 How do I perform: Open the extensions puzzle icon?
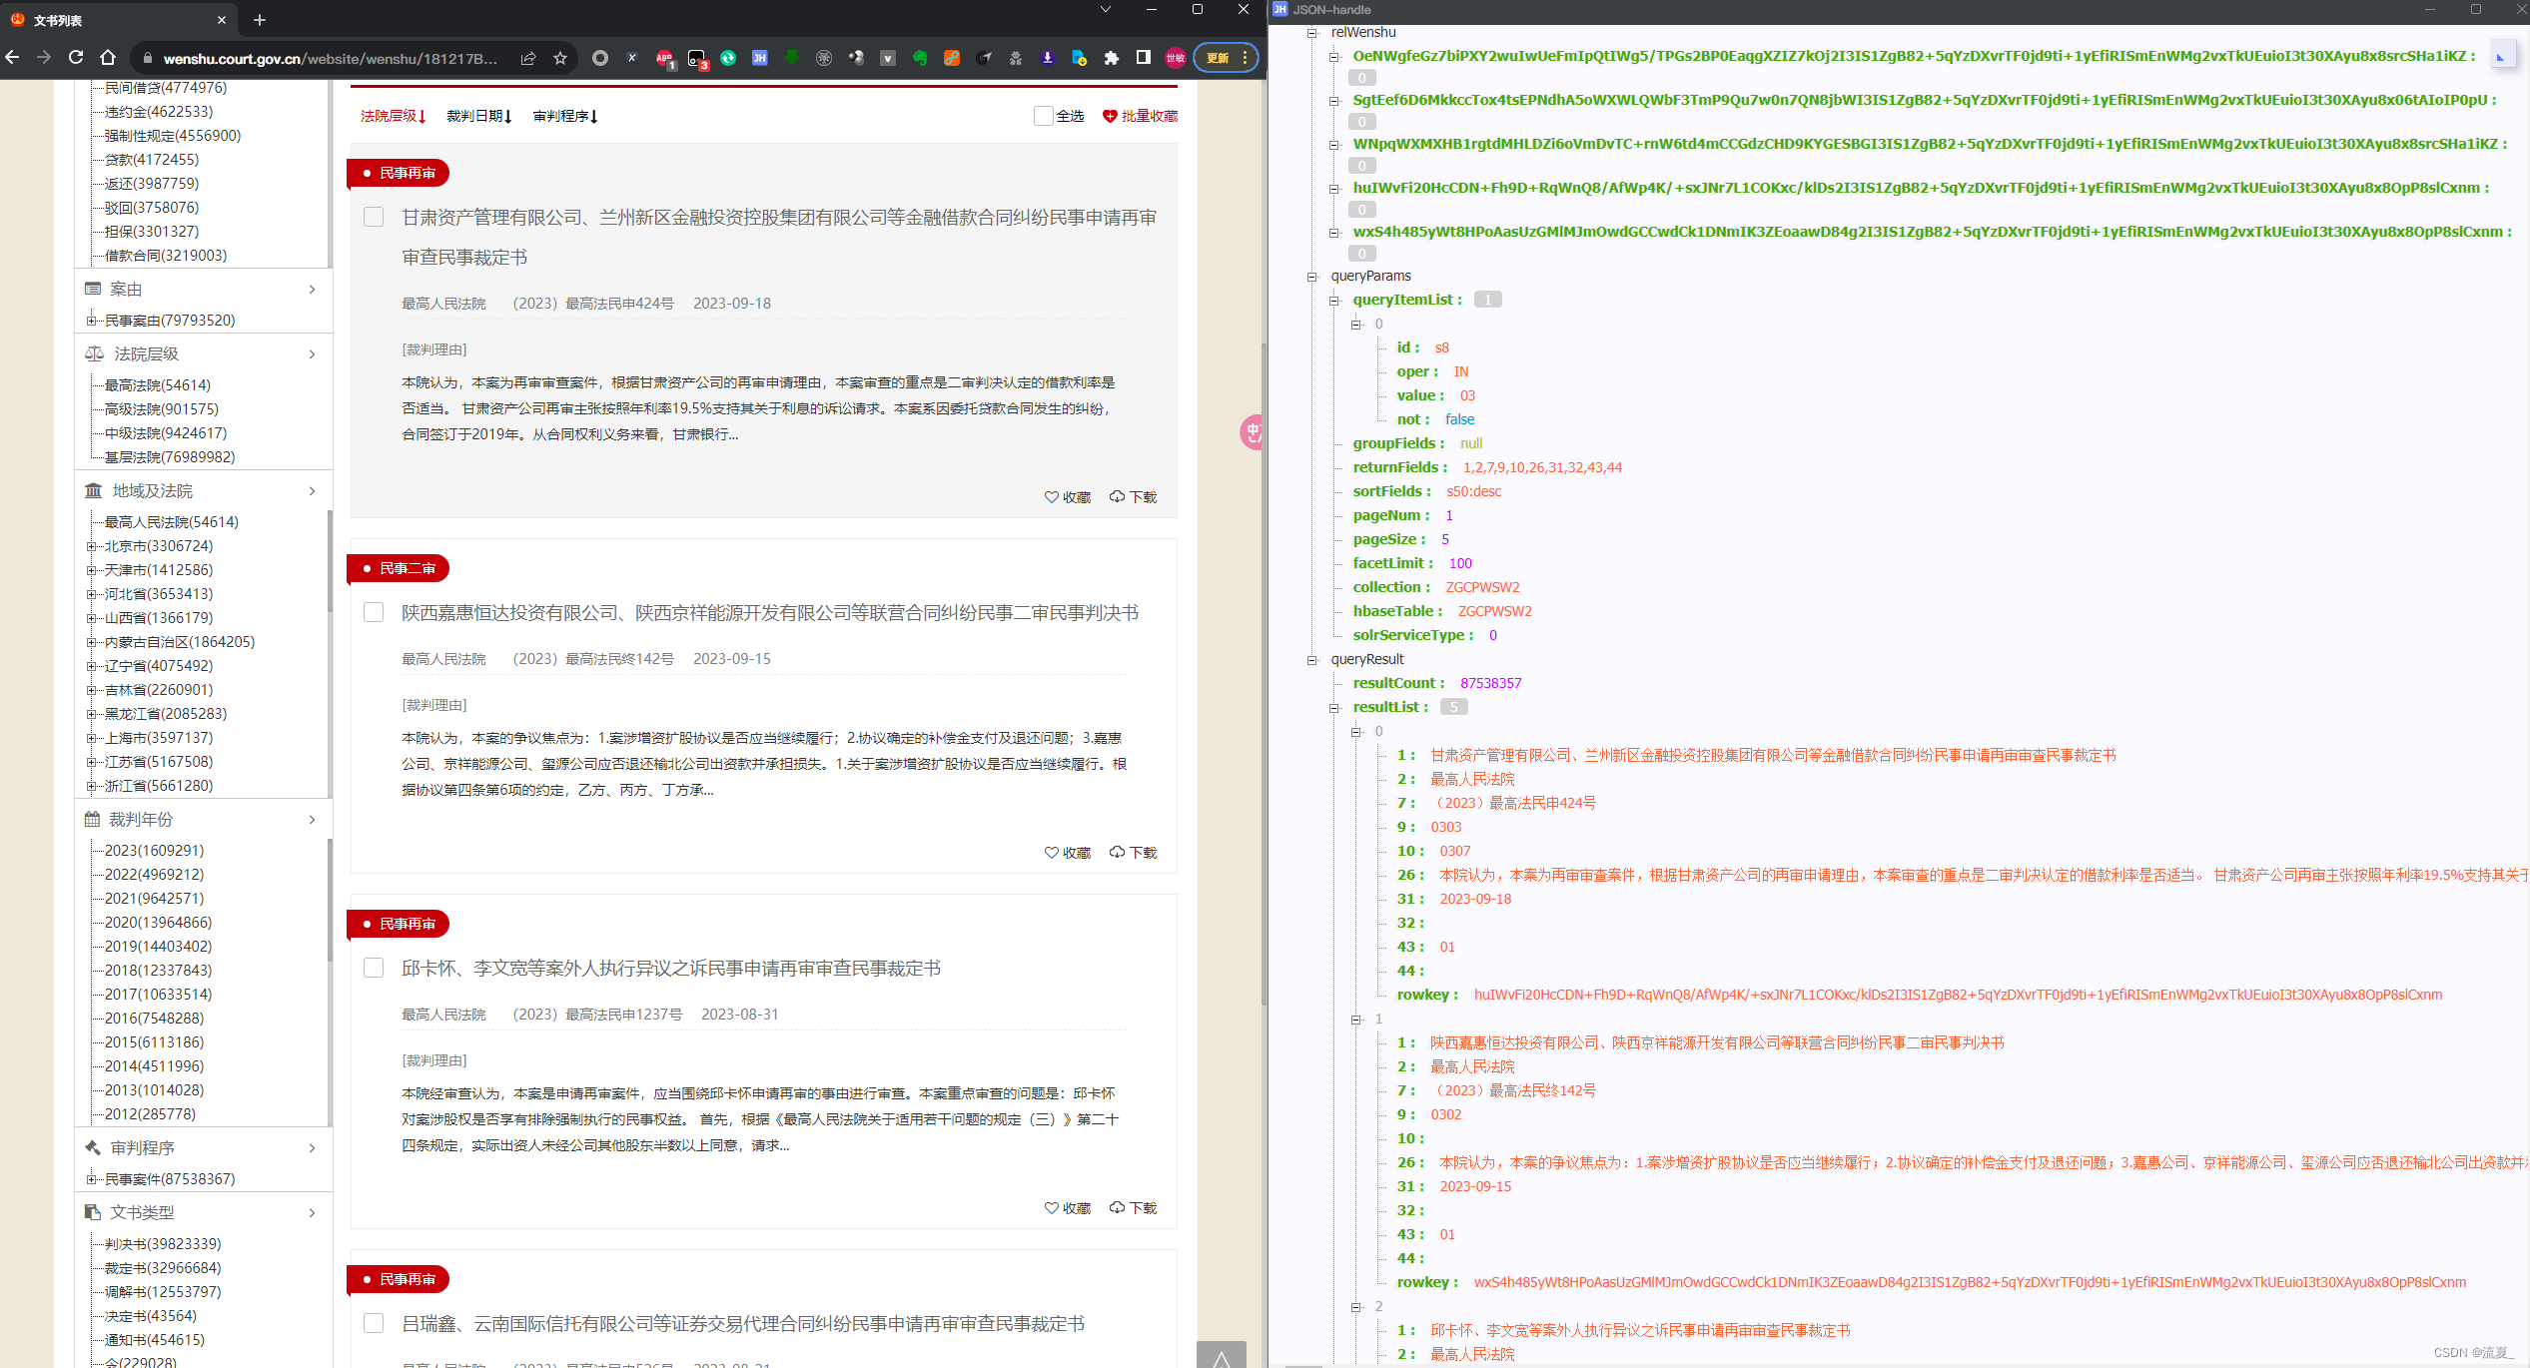(x=1111, y=58)
